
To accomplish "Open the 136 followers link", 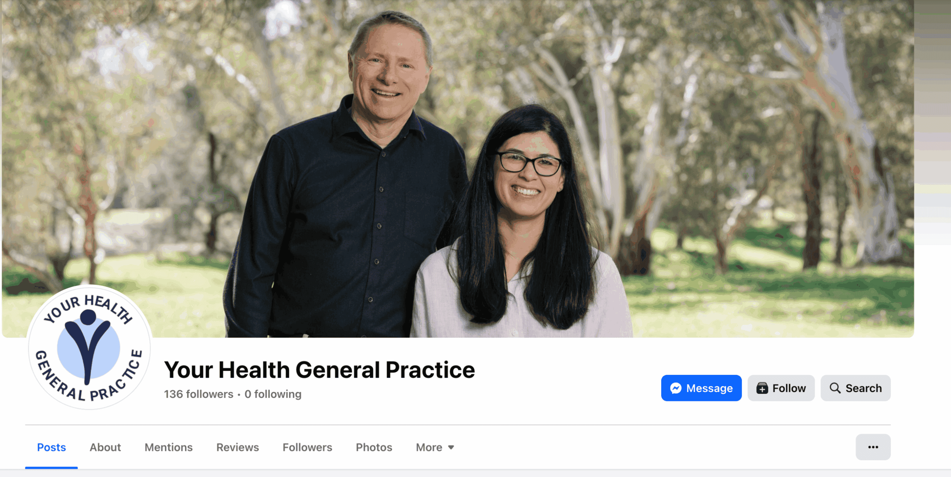I will [x=198, y=394].
